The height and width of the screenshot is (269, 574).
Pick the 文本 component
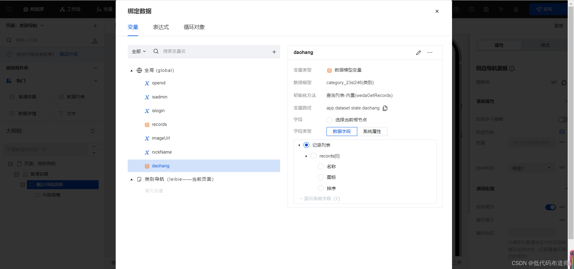[x=77, y=114]
